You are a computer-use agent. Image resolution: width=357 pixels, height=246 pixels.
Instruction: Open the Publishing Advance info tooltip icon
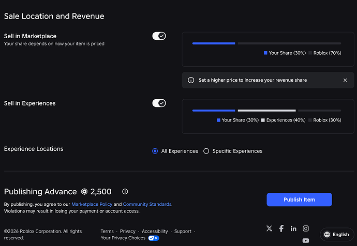click(x=125, y=191)
